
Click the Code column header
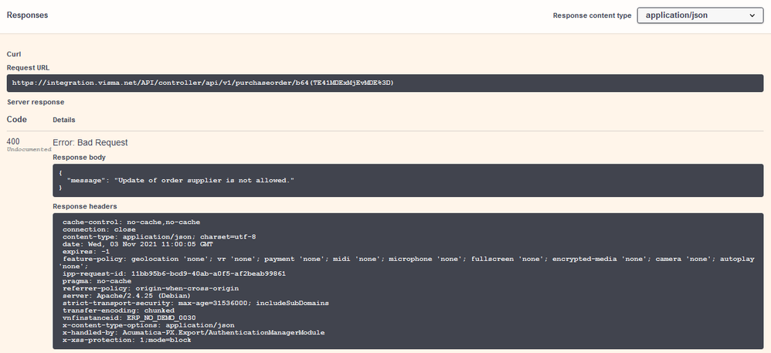(x=17, y=120)
